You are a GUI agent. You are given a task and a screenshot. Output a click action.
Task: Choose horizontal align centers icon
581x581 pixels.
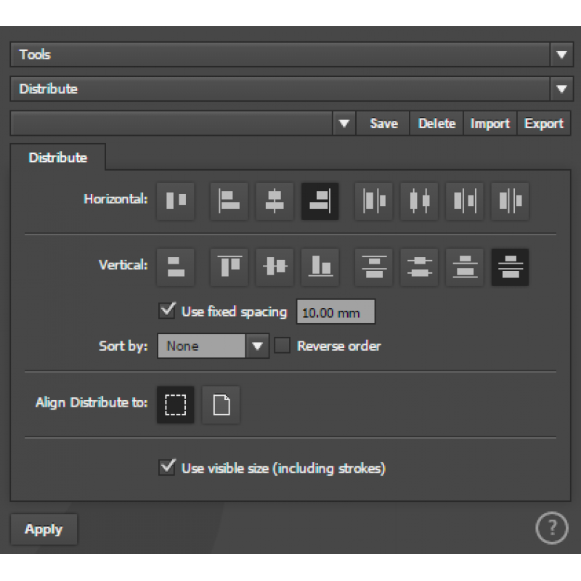point(275,201)
